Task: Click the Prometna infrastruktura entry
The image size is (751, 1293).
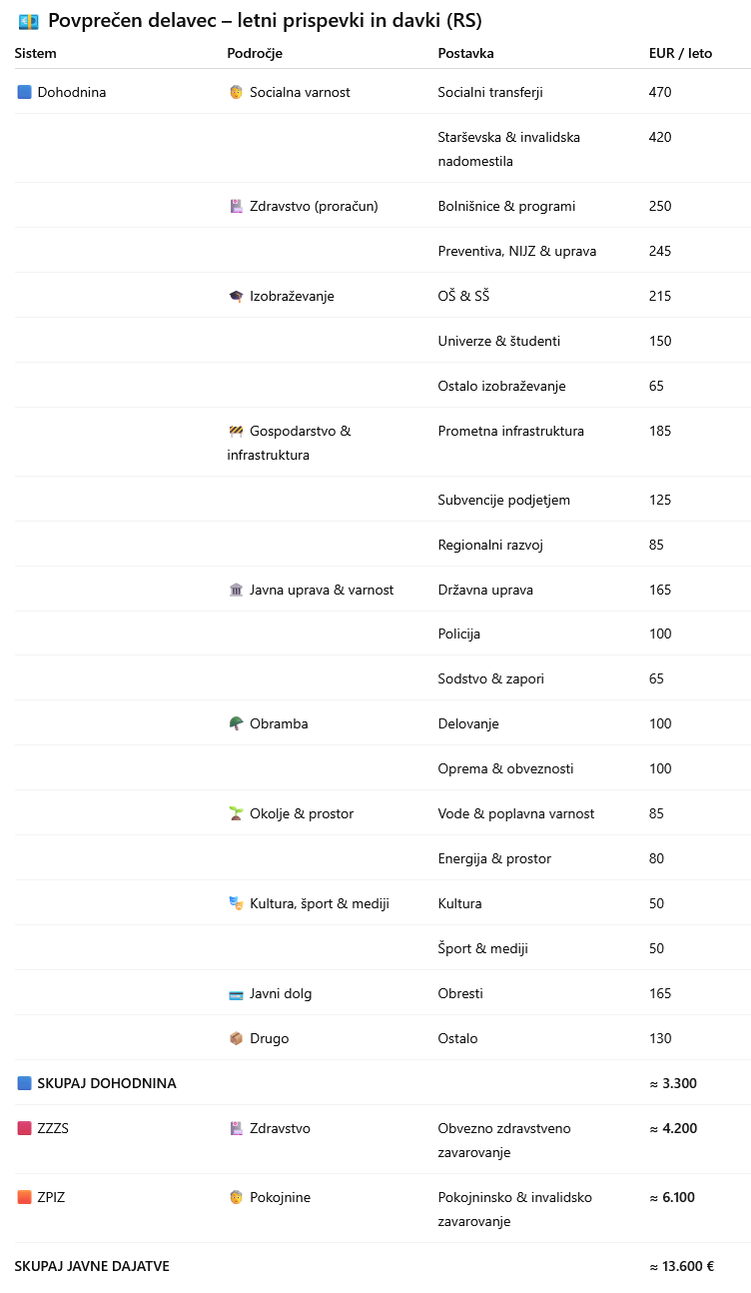Action: point(510,432)
